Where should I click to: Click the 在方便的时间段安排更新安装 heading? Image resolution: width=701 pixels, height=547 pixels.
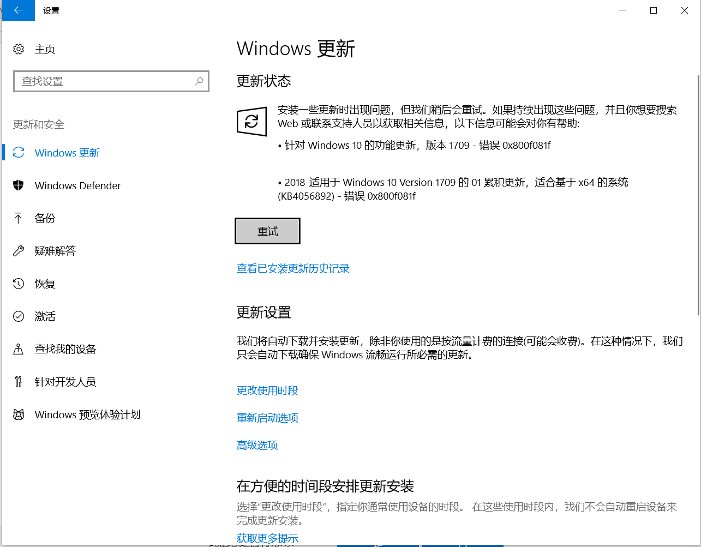point(325,486)
